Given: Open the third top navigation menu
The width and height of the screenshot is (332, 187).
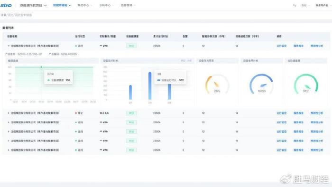Looking at the screenshot, I should [84, 5].
